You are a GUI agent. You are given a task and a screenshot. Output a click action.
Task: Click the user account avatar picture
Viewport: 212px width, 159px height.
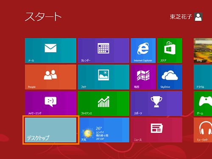coord(198,17)
